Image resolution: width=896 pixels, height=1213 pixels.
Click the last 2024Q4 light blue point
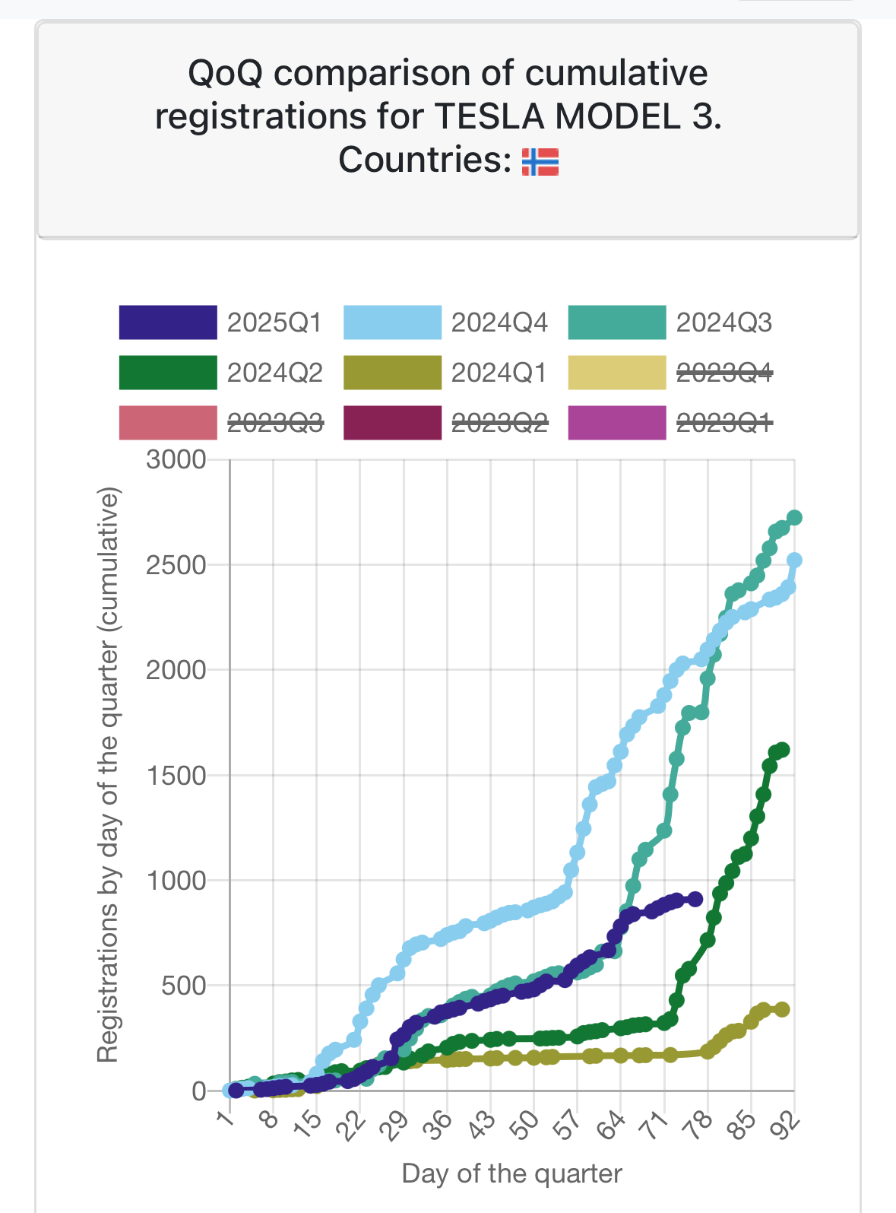tap(794, 560)
